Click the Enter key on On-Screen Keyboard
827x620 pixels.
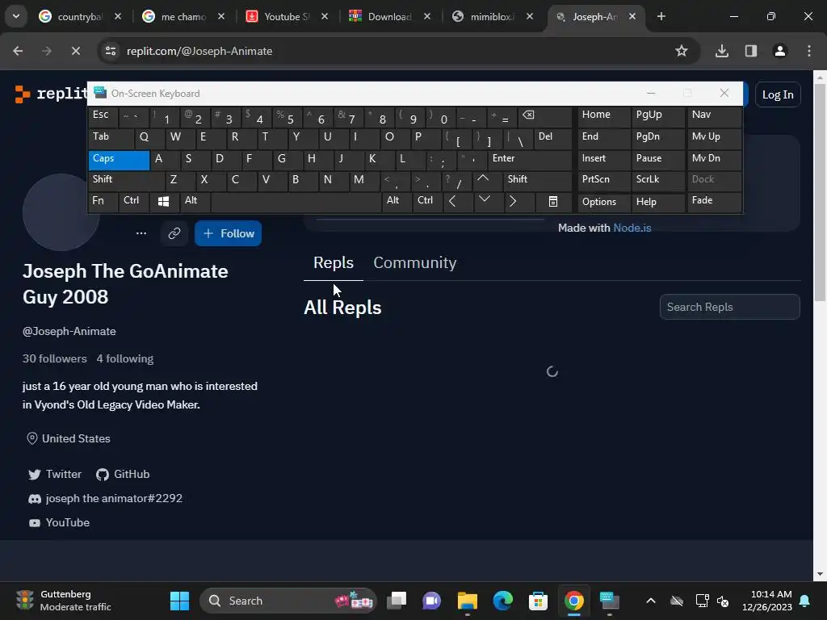[530, 161]
